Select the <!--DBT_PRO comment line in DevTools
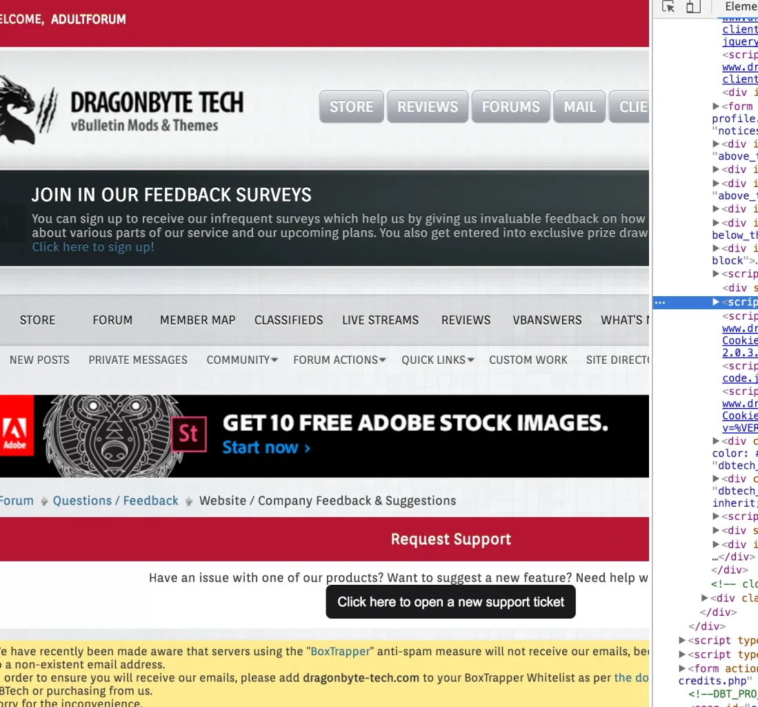The width and height of the screenshot is (758, 707). coord(724,694)
